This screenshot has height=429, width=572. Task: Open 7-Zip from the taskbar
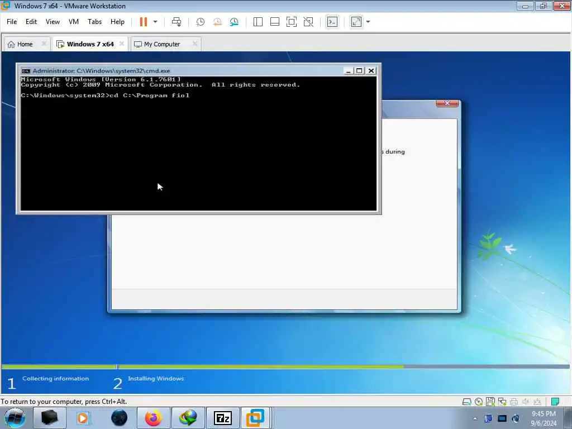click(222, 418)
